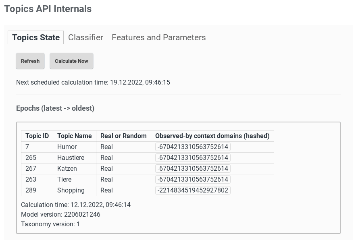Click topic ID 289 cell

(x=31, y=190)
